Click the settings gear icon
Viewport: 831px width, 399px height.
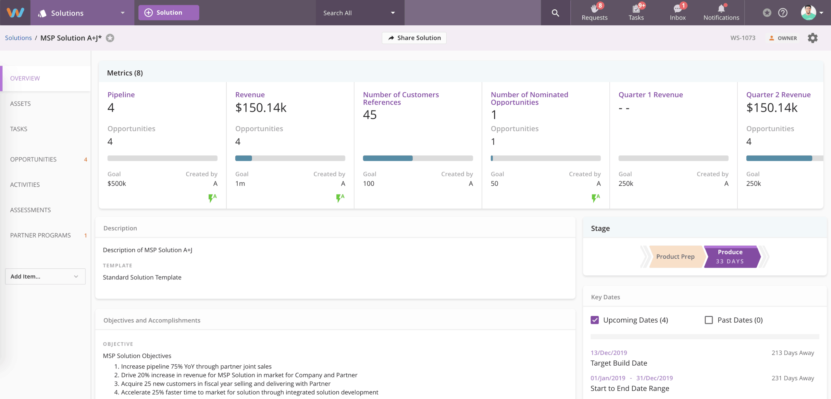tap(812, 38)
